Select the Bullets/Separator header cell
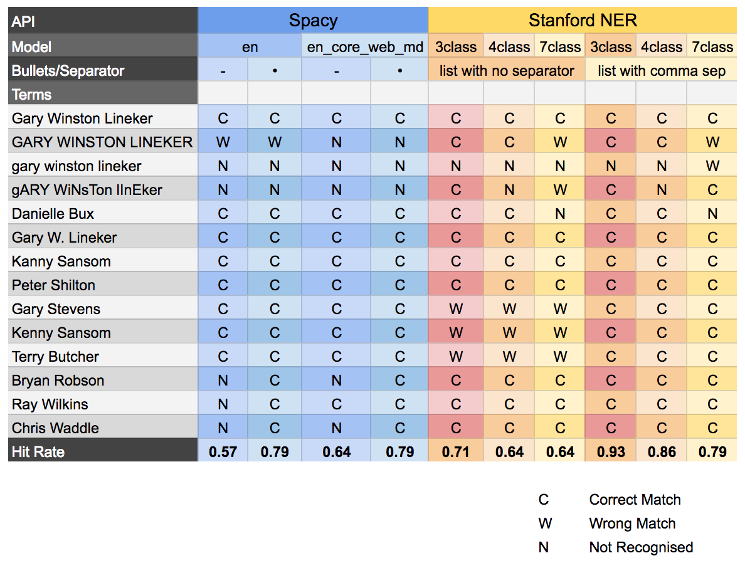745x563 pixels. [x=103, y=70]
